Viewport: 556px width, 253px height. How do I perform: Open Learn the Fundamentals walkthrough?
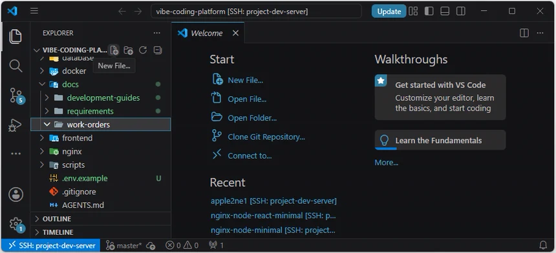coord(440,140)
